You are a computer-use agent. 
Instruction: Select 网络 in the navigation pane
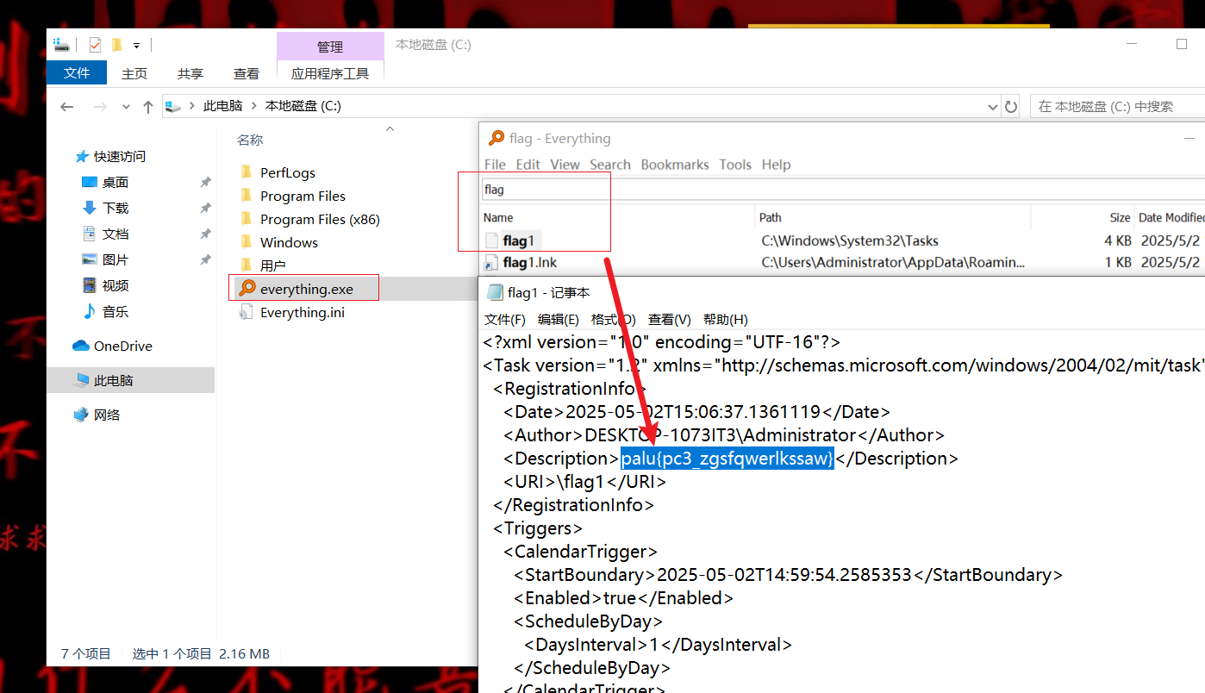click(107, 415)
